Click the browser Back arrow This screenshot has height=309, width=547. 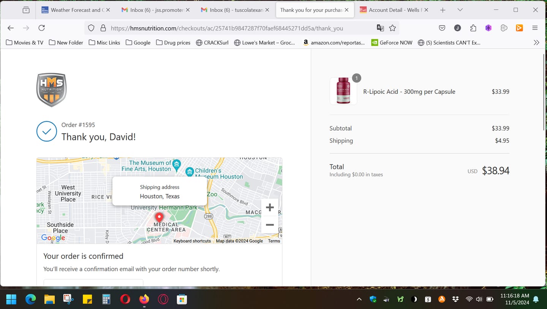[11, 28]
